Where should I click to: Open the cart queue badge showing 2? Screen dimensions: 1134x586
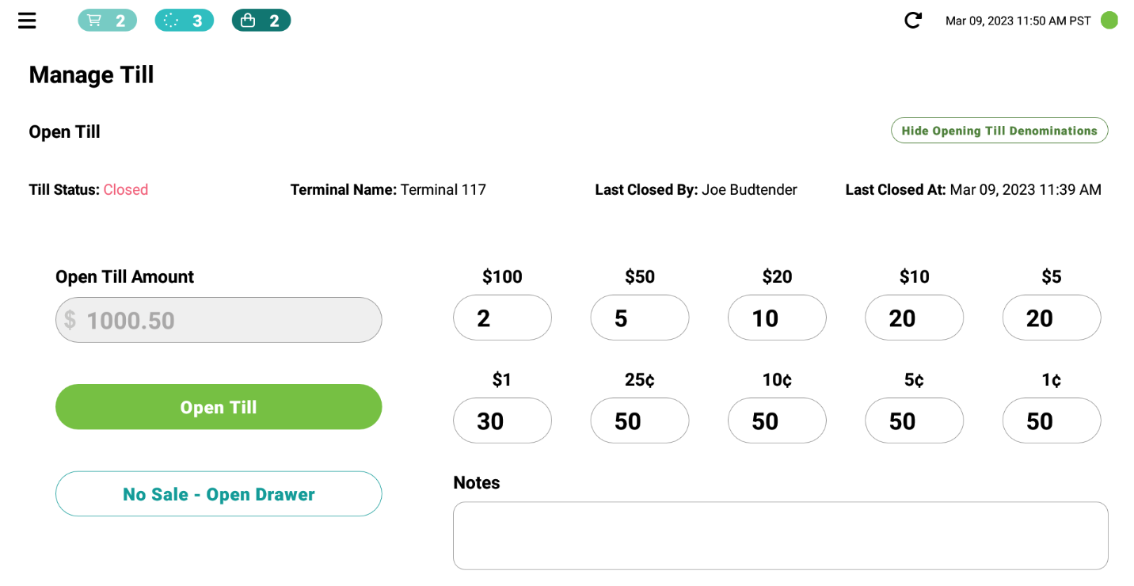(x=107, y=21)
